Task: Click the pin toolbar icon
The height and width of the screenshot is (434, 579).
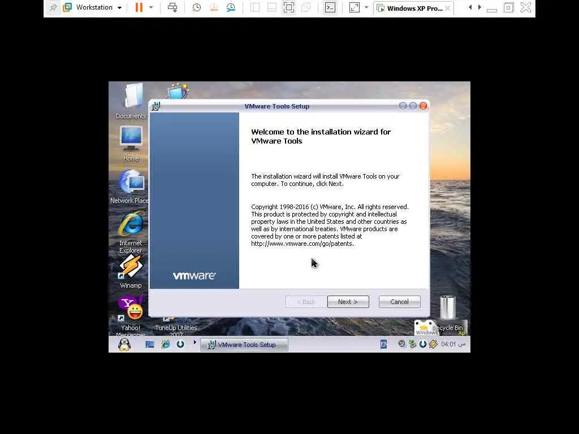Action: (53, 7)
